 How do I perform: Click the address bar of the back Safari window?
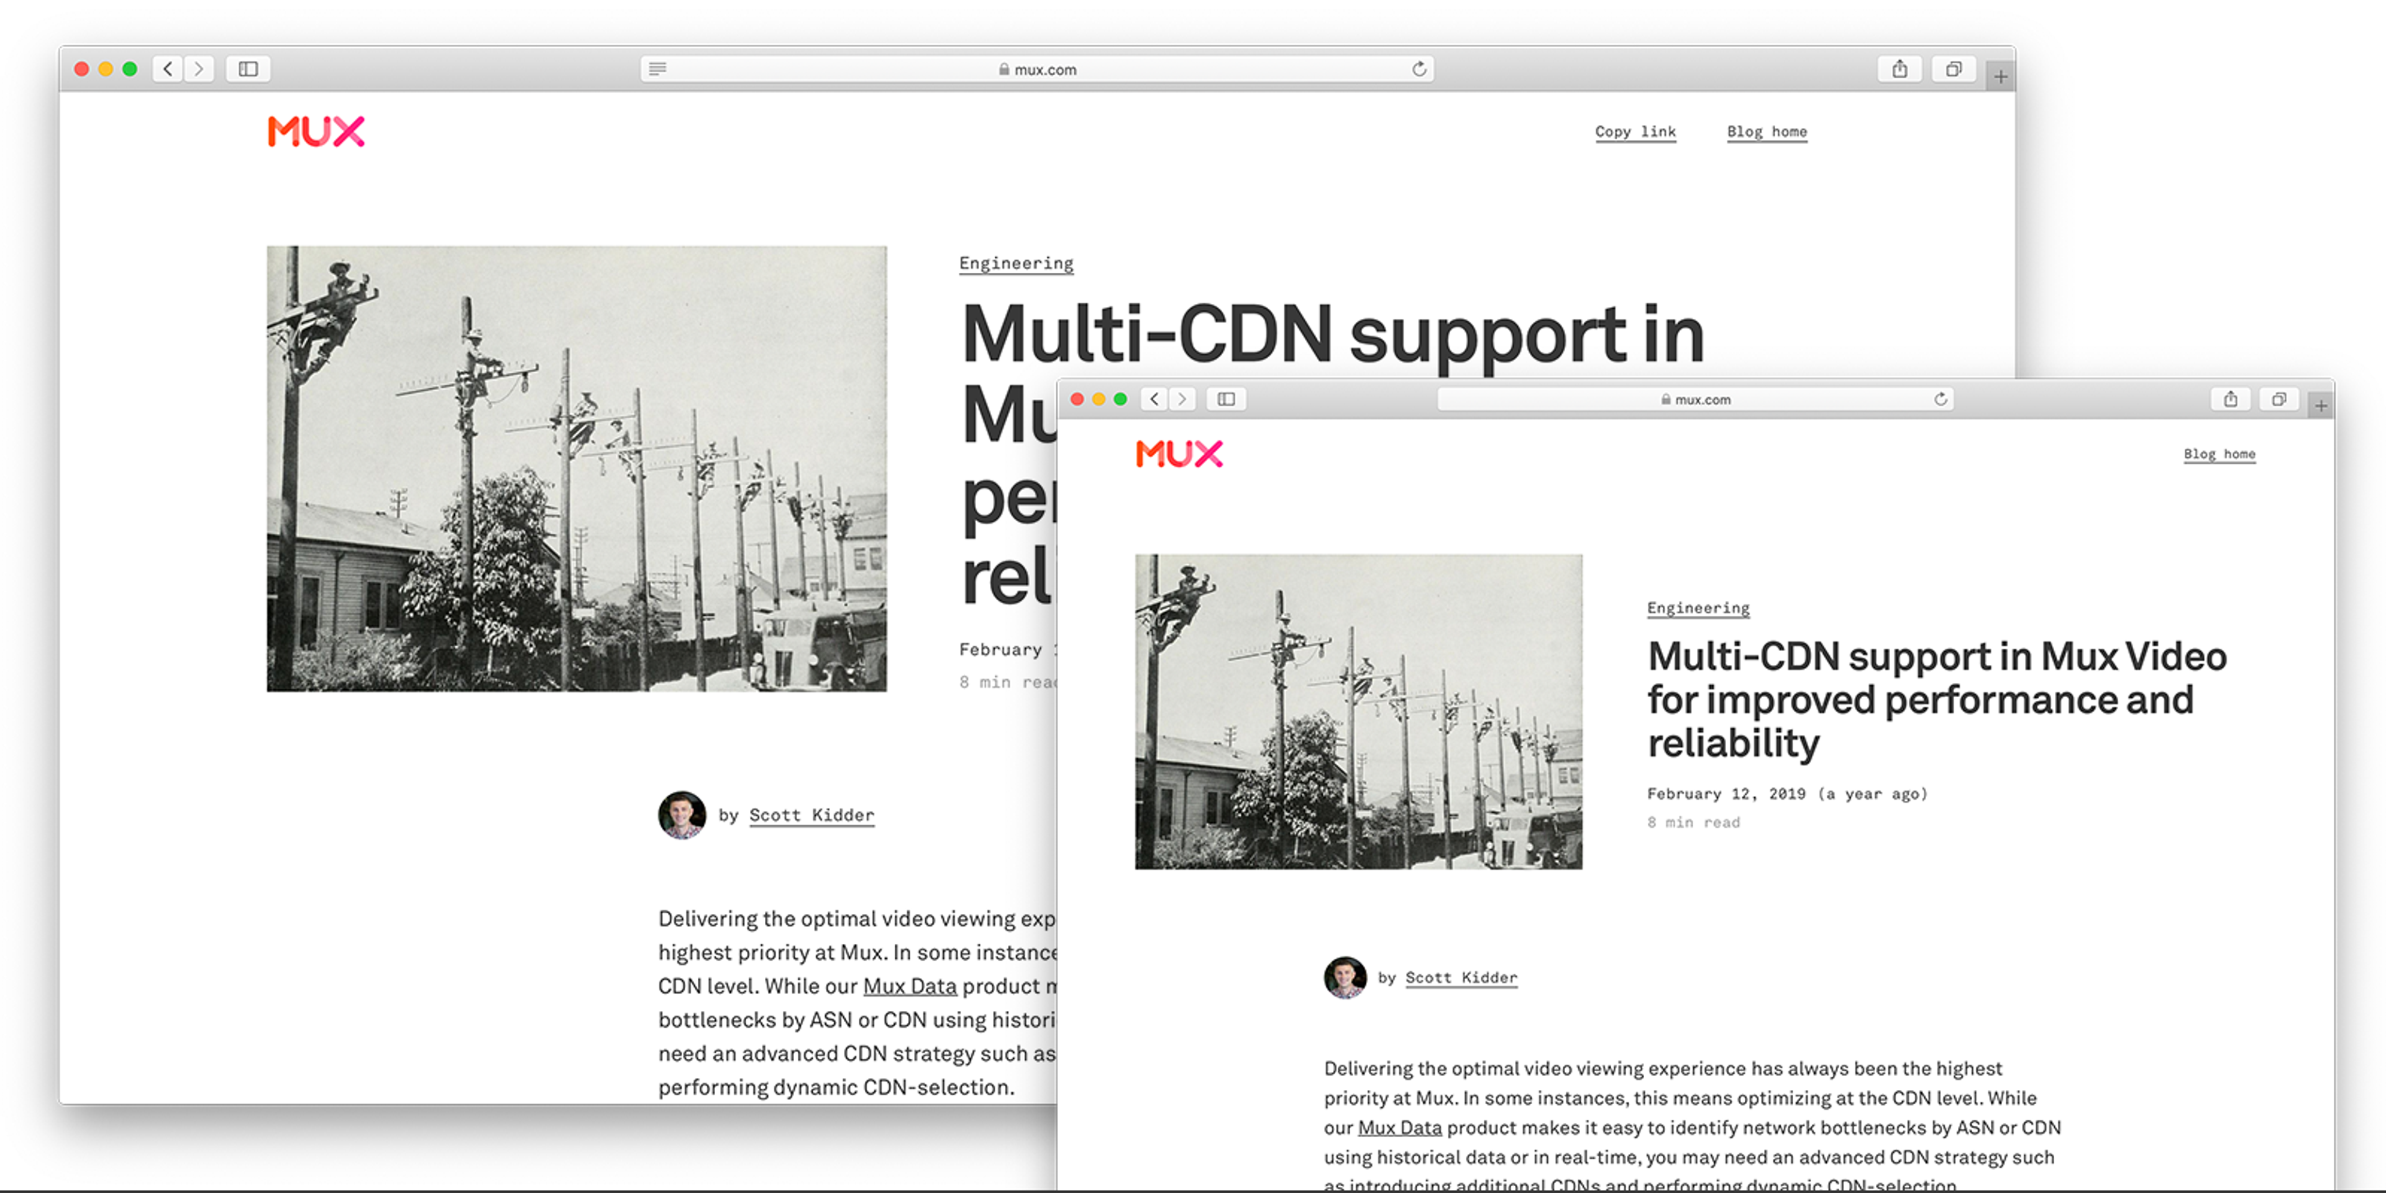(x=1036, y=68)
